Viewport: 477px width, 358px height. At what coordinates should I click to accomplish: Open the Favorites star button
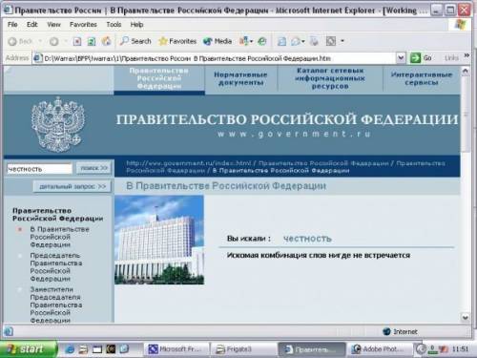[x=177, y=41]
